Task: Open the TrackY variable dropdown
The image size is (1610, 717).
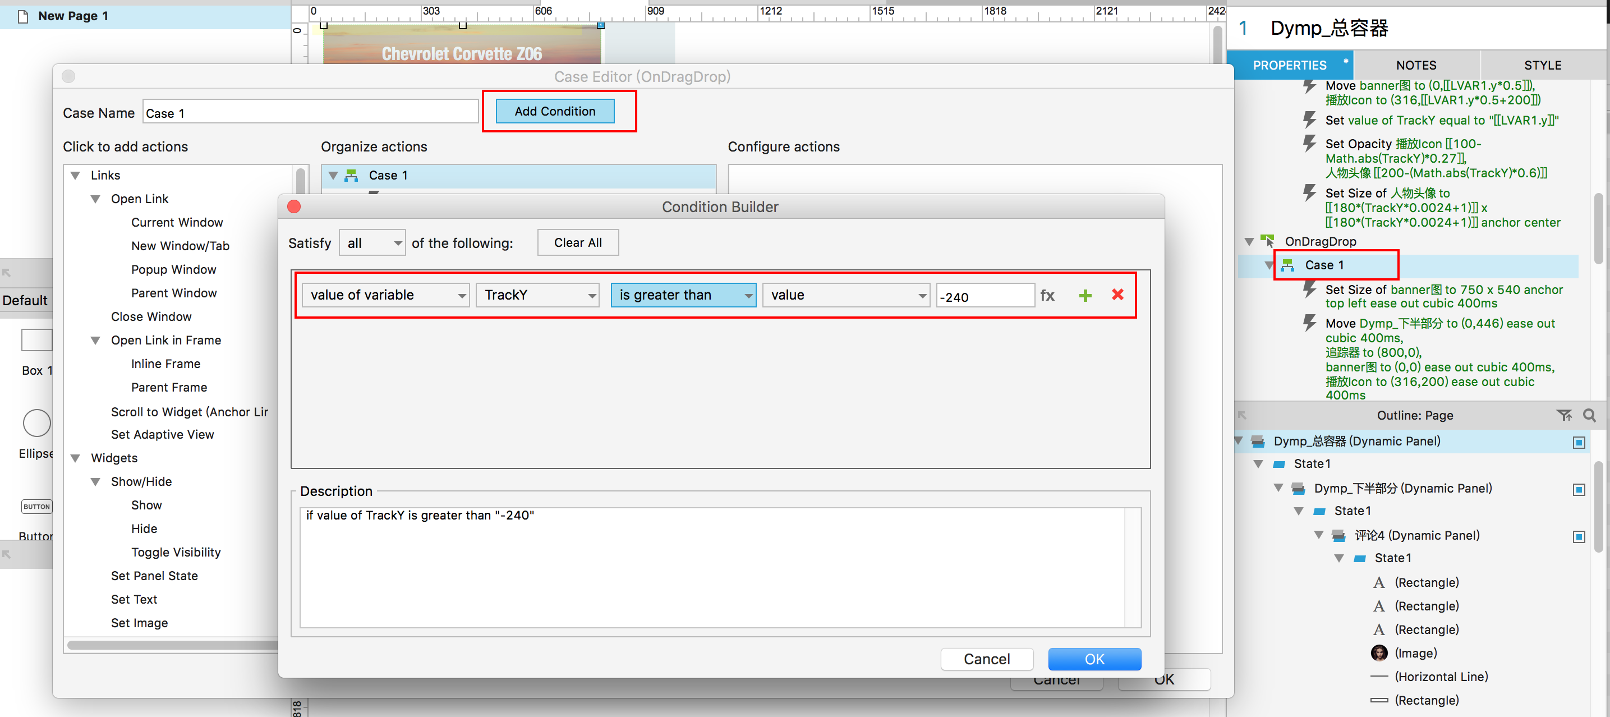Action: (x=537, y=295)
